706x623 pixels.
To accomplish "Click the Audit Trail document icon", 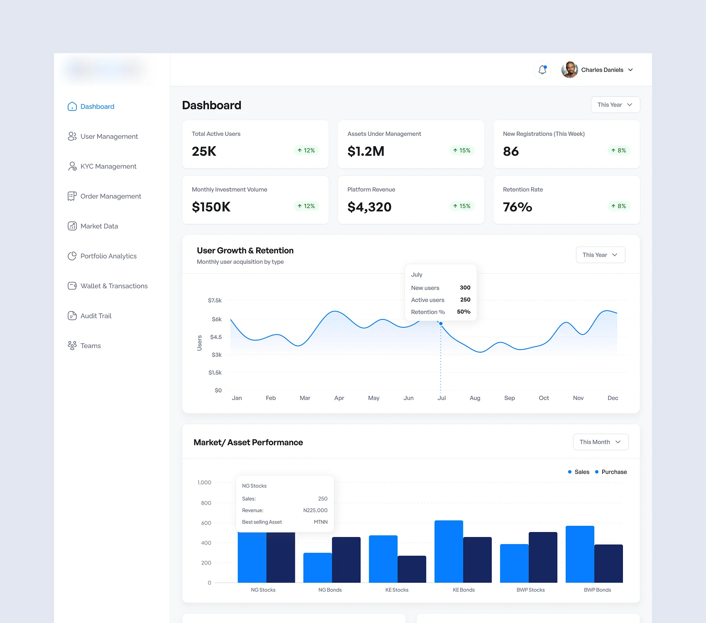I will coord(72,316).
